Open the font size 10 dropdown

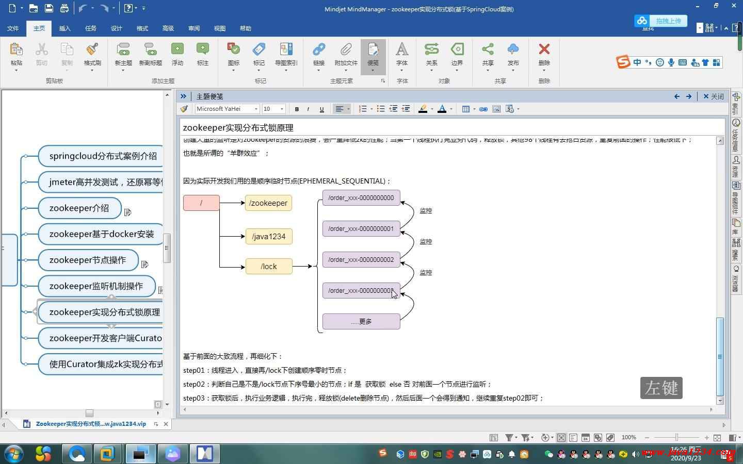coord(282,109)
